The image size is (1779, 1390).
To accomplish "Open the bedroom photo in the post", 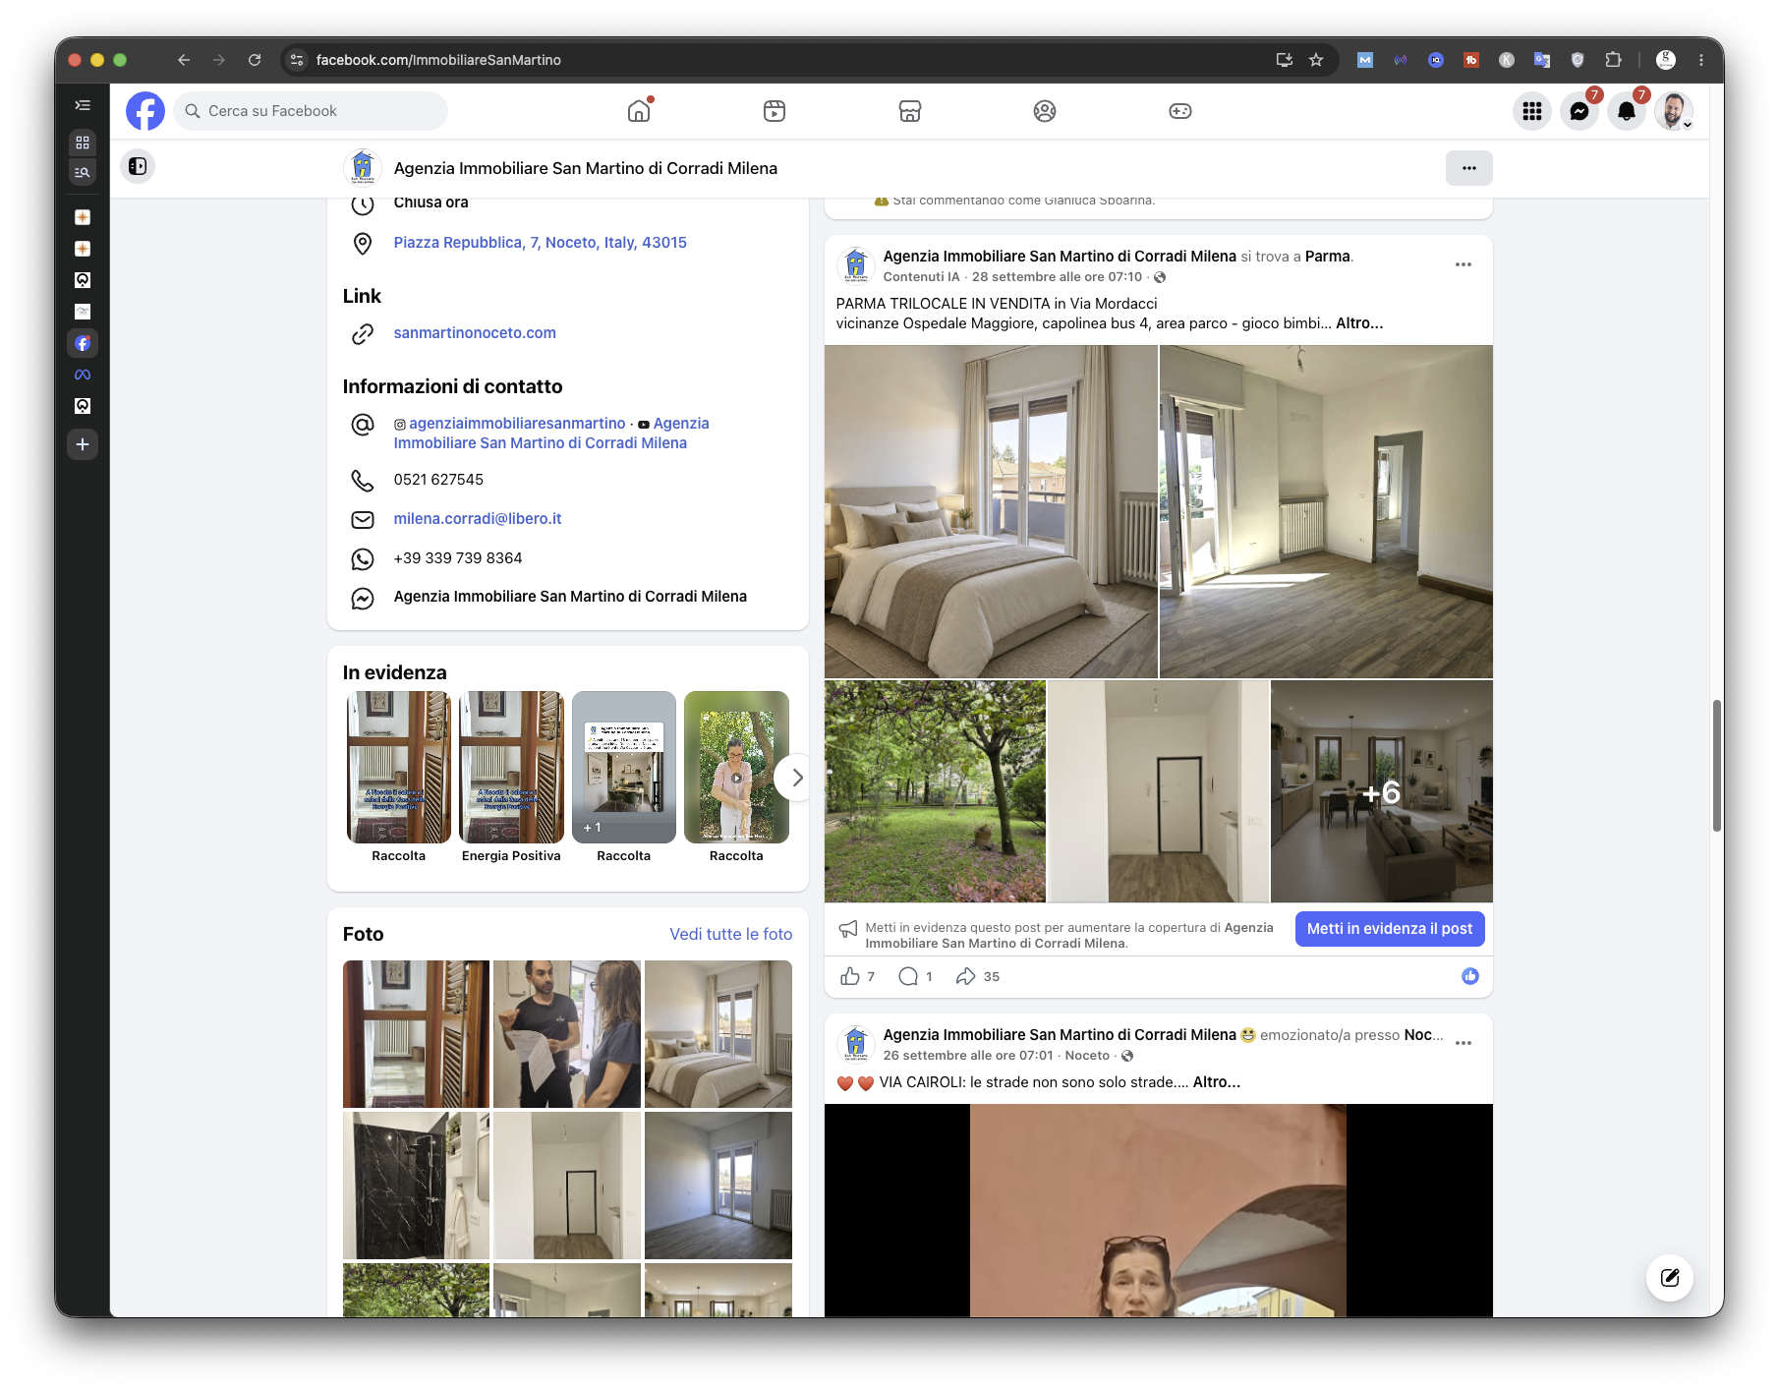I will [991, 511].
